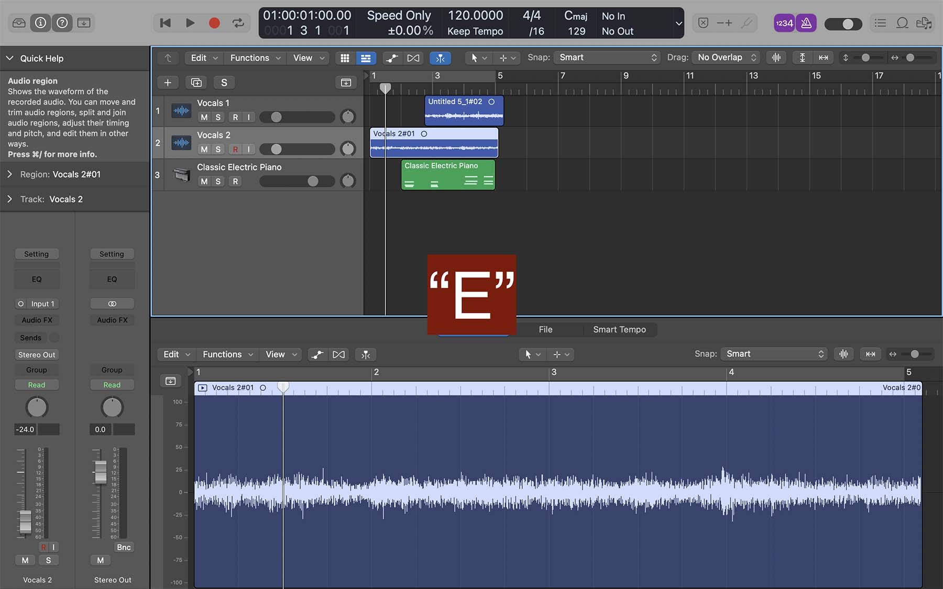The height and width of the screenshot is (589, 943).
Task: Expand the Track: Vocals 2 inspector
Action: 9,199
